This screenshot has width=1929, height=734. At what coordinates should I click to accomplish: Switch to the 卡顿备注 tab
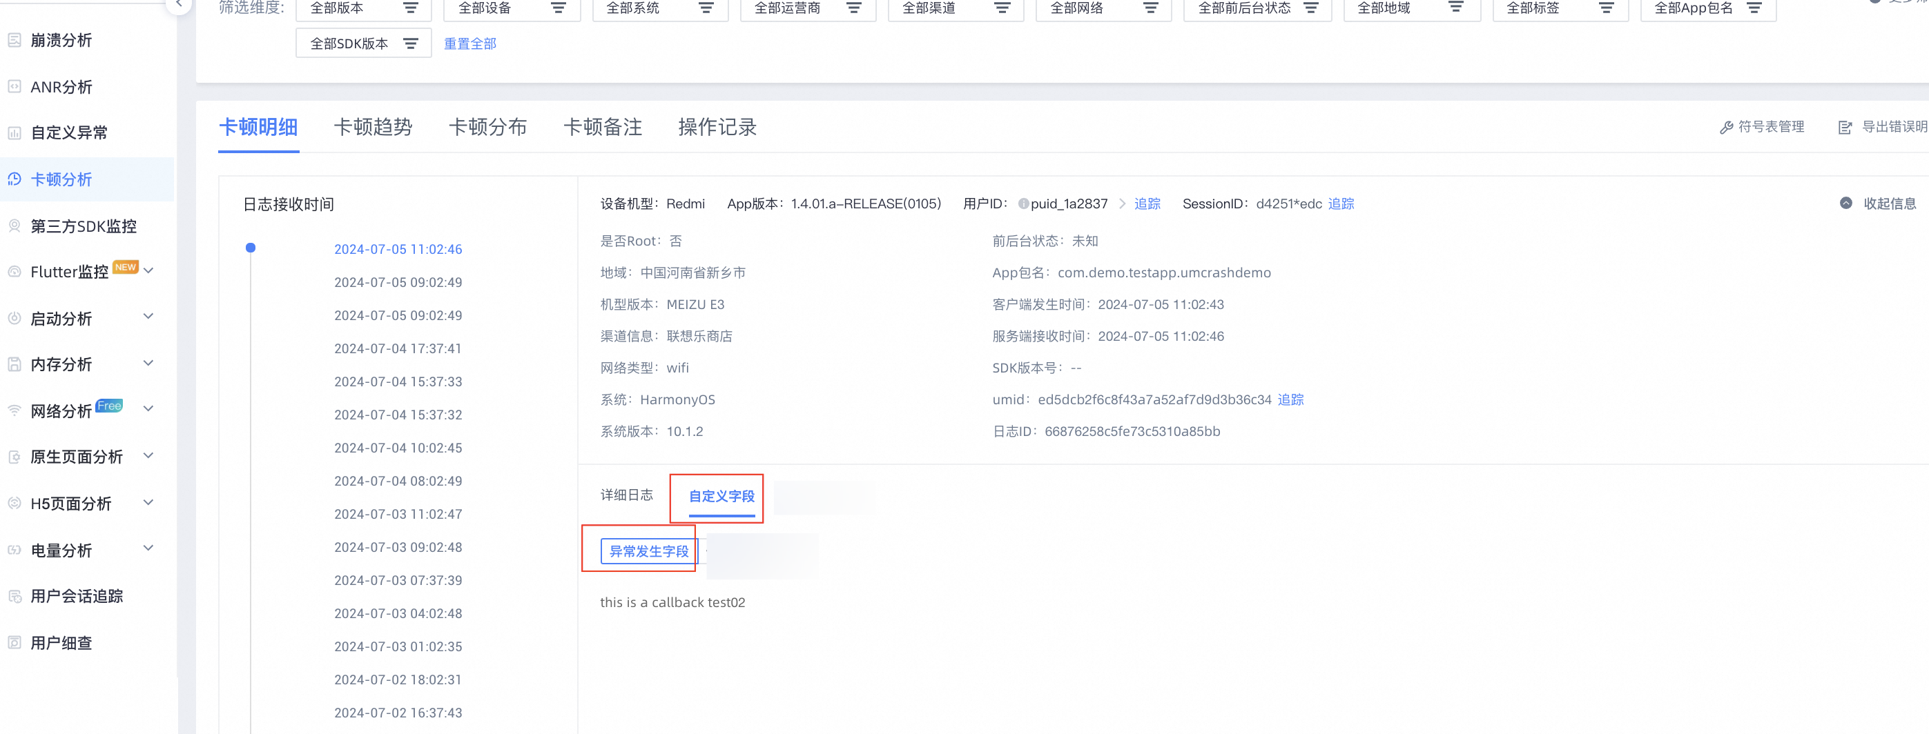click(603, 127)
